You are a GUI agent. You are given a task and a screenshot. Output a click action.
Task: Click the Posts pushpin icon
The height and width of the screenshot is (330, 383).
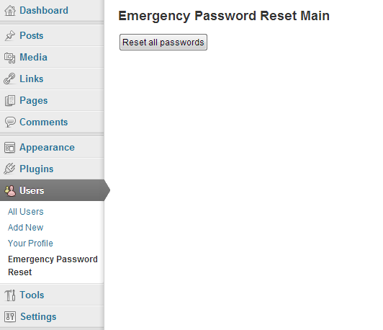pyautogui.click(x=10, y=36)
